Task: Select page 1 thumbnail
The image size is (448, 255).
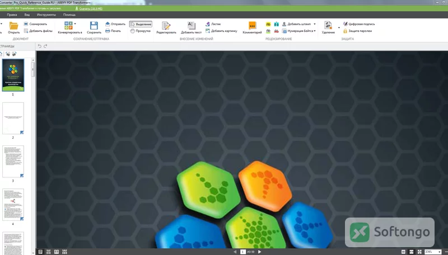Action: [x=13, y=75]
